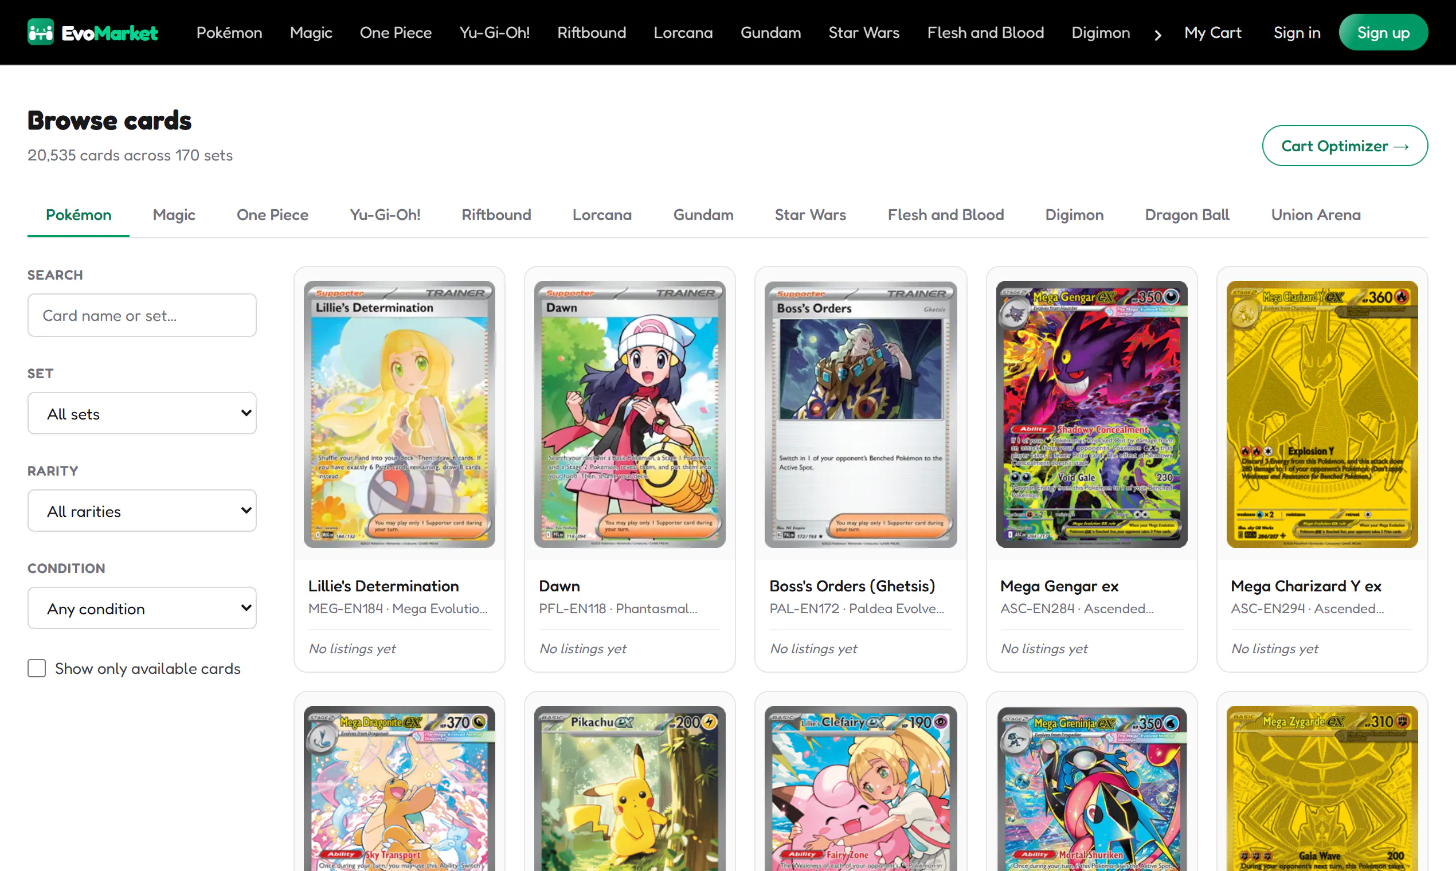1456x871 pixels.
Task: Click the PFL-EN118 set code text
Action: click(x=573, y=609)
